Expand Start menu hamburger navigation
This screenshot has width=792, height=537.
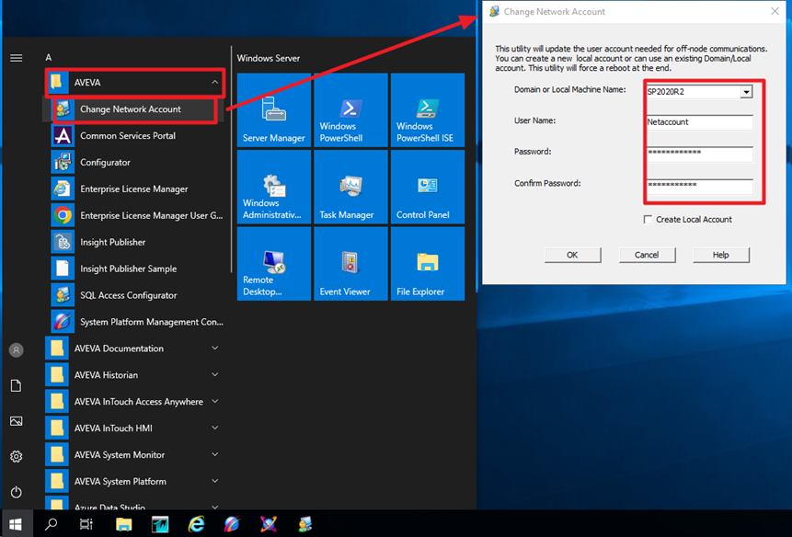pos(17,58)
